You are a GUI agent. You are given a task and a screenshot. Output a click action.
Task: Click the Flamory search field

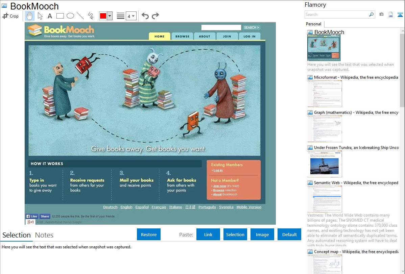[337, 15]
